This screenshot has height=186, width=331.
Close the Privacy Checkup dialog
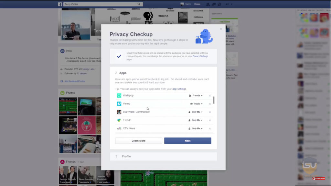221,29
